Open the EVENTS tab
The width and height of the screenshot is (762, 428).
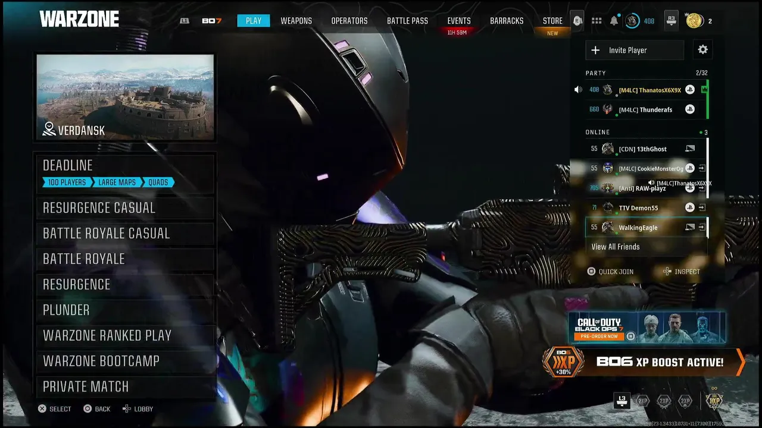point(459,21)
